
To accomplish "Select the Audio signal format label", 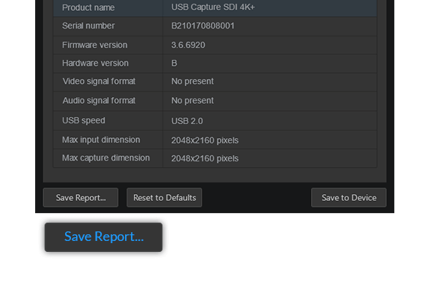I will [x=99, y=101].
